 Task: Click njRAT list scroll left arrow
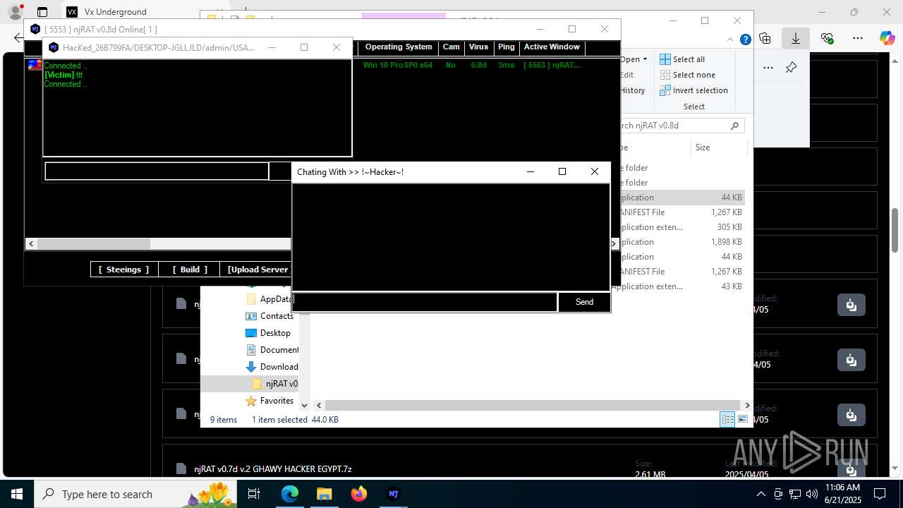(31, 243)
